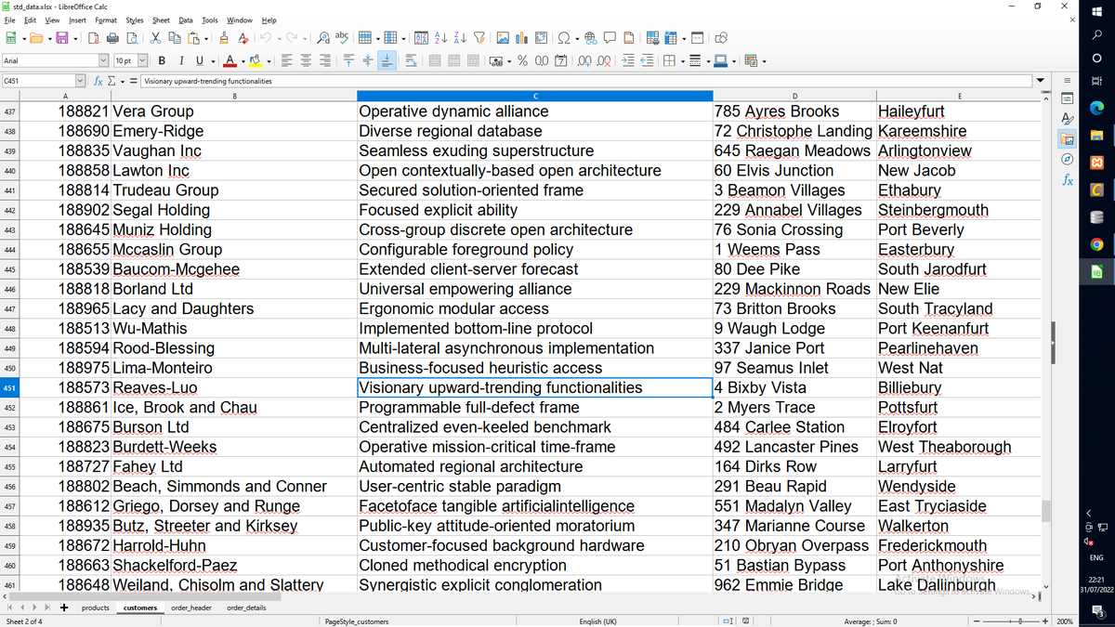Toggle Align Left
The height and width of the screenshot is (627, 1115).
coord(287,61)
